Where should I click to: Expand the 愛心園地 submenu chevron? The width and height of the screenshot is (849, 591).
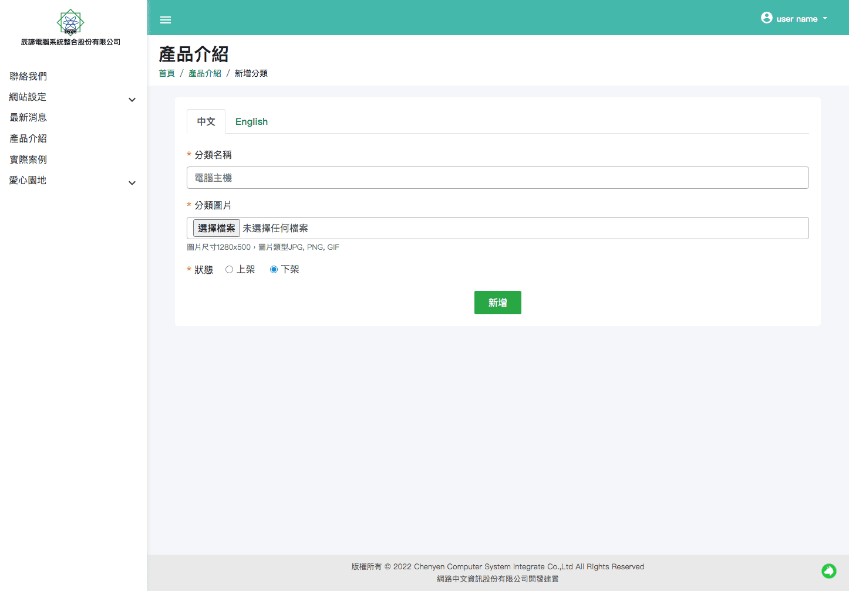coord(132,183)
